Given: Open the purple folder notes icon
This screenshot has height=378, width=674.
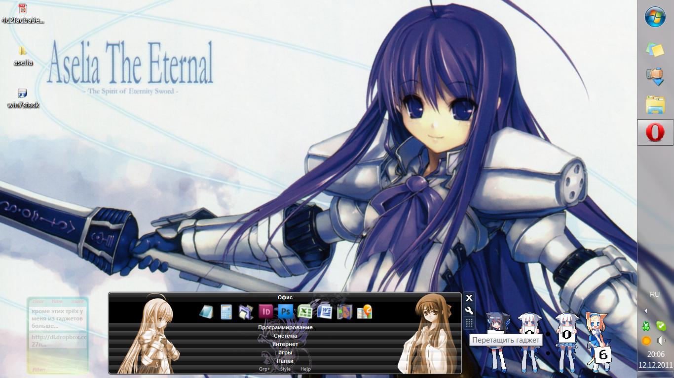Looking at the screenshot, I should [x=246, y=312].
